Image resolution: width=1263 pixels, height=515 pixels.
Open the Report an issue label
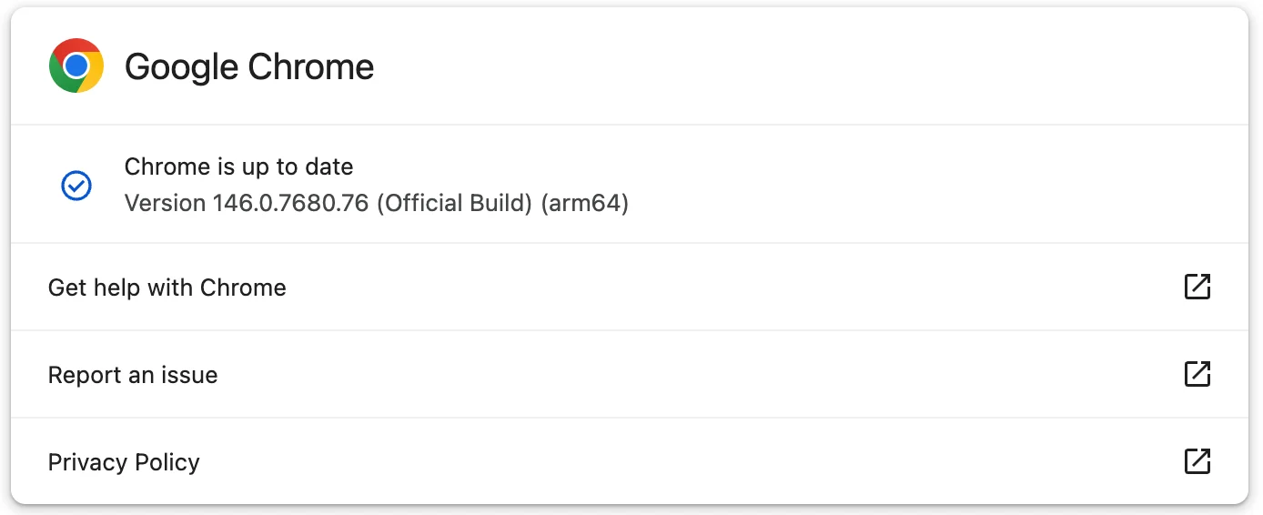pos(133,375)
